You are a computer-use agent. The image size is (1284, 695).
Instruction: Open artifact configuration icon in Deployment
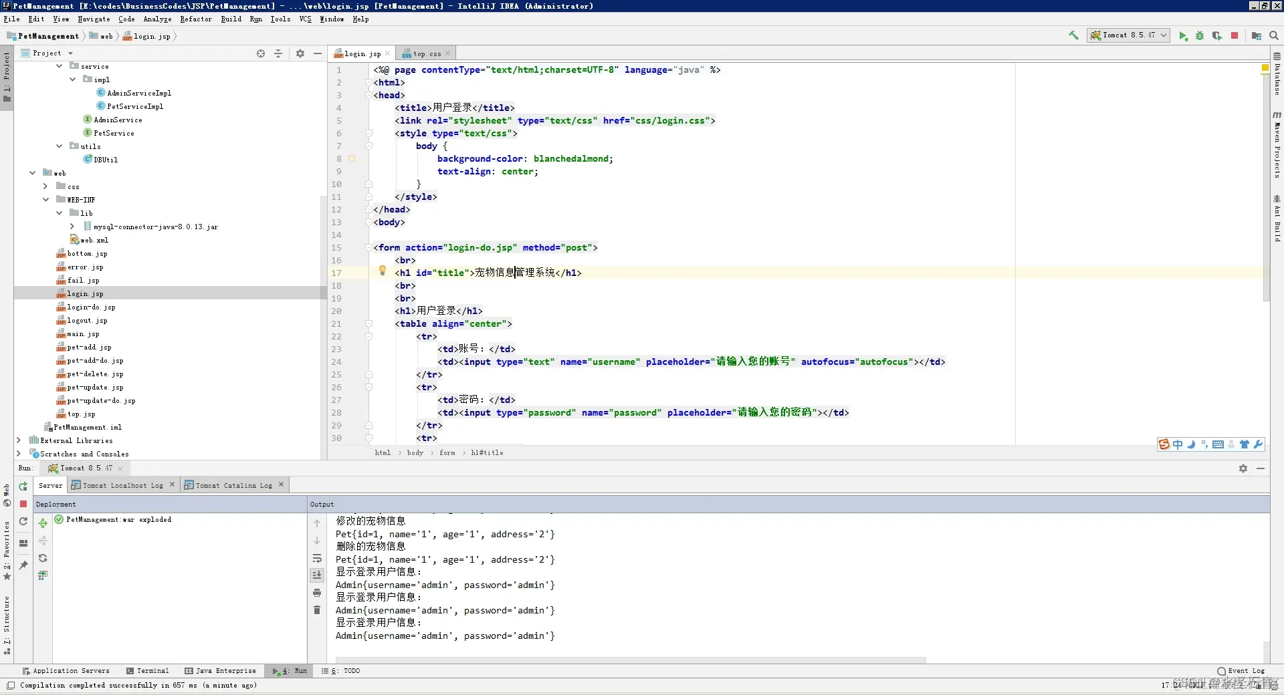coord(43,575)
